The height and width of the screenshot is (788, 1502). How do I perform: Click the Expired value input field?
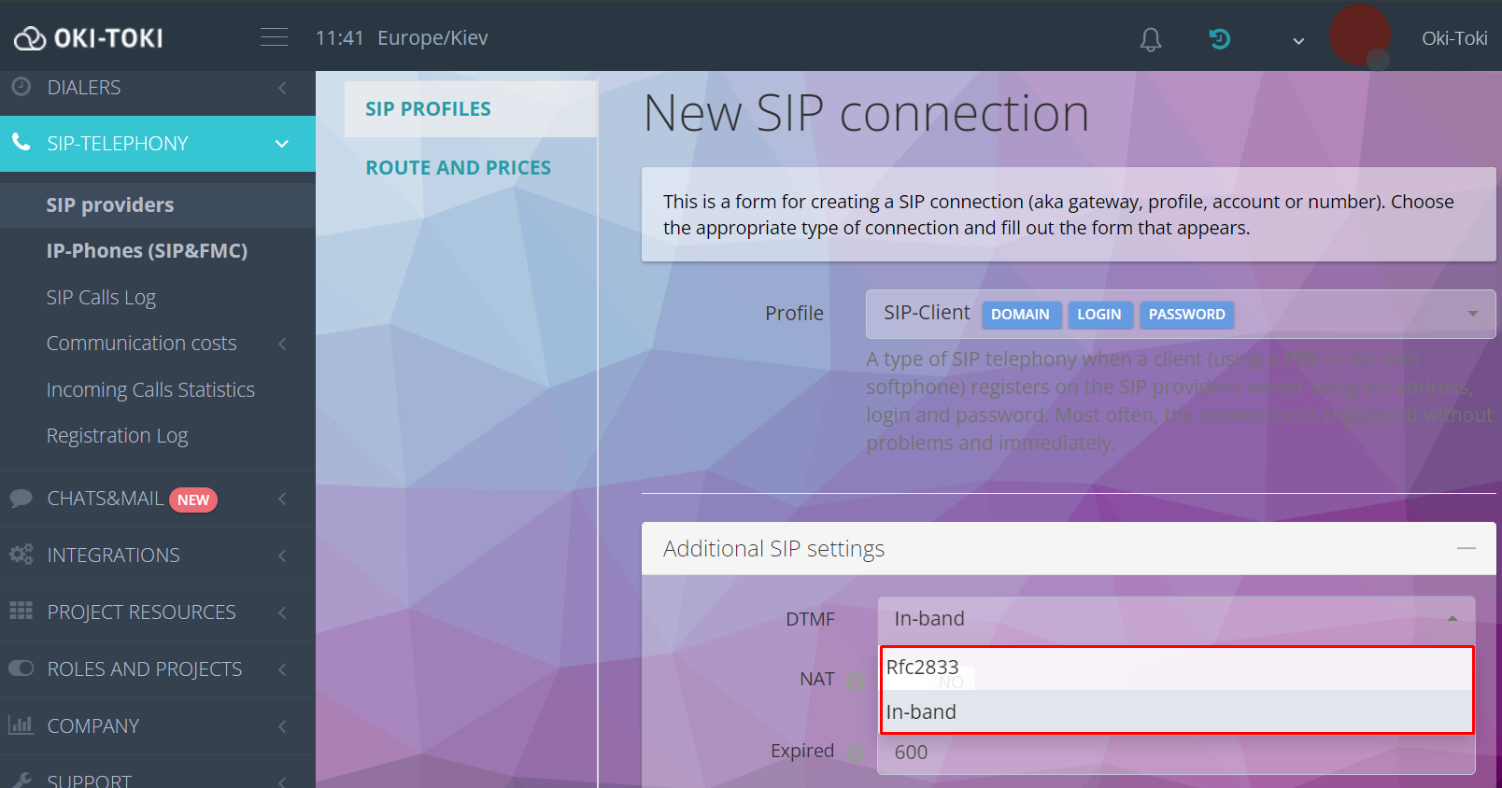1176,753
